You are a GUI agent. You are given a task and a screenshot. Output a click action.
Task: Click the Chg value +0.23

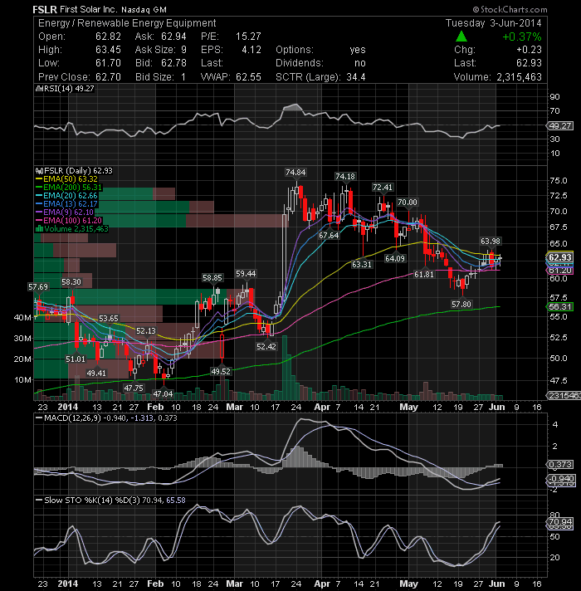click(529, 50)
